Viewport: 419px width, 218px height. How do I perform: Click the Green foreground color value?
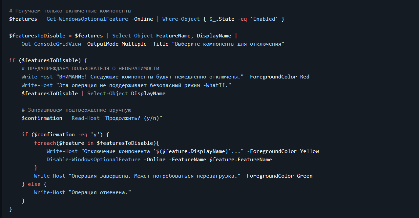pos(304,176)
